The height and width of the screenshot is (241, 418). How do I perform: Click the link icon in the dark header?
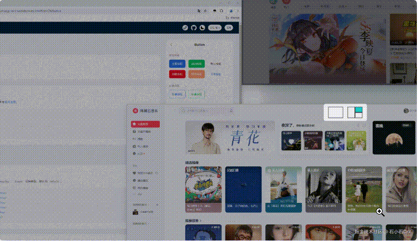[x=185, y=28]
